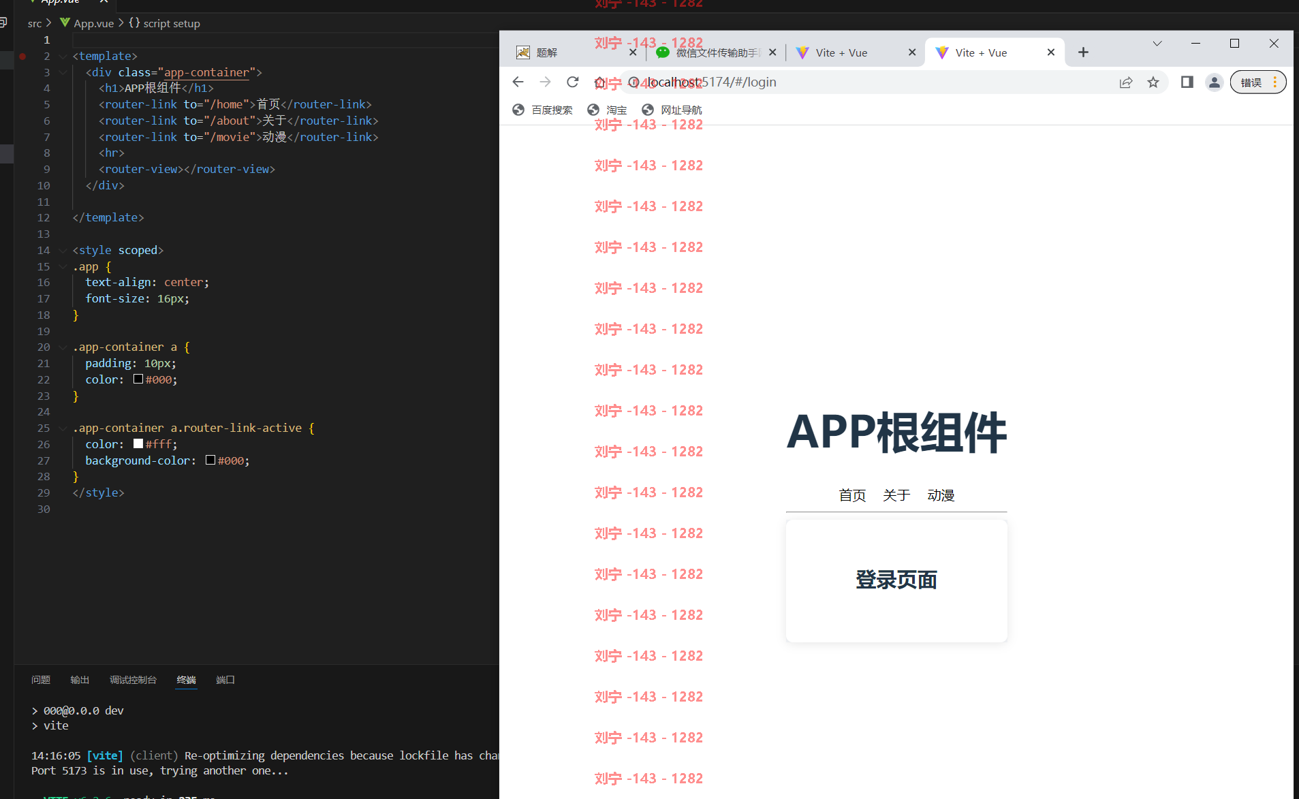Click the text-align: center declaration

147,282
